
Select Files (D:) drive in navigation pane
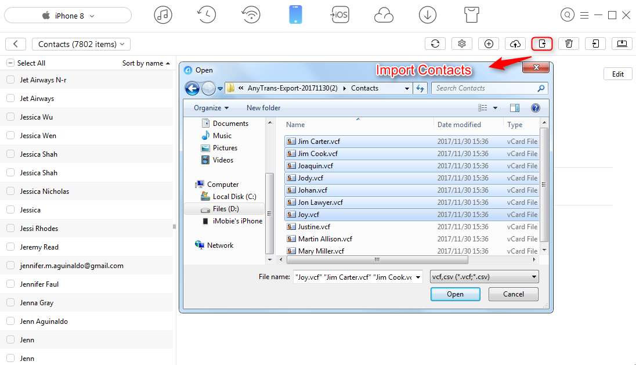coord(225,209)
